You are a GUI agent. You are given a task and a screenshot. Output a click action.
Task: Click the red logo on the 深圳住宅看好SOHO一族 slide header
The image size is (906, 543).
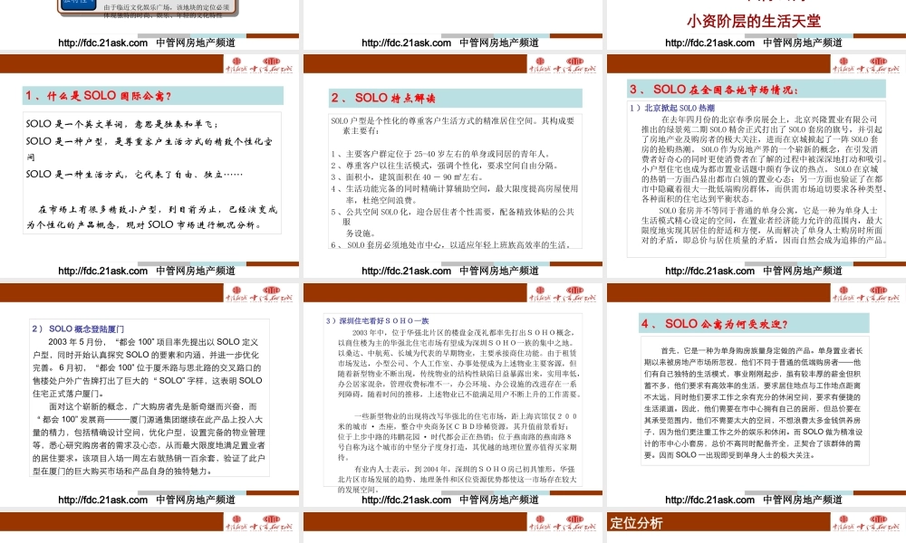(x=563, y=294)
